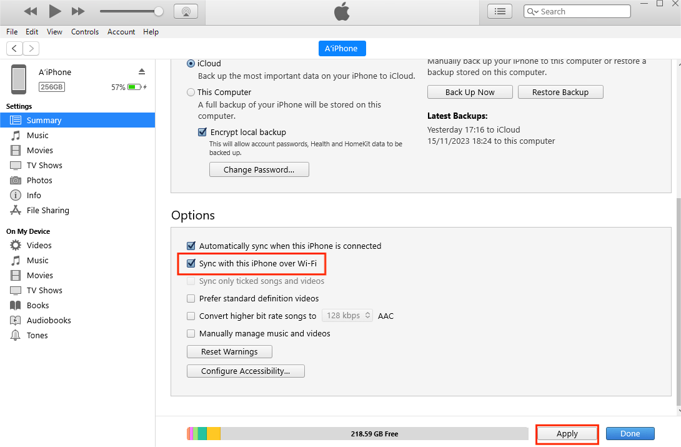This screenshot has width=681, height=447.
Task: Tick Prefer standard definition videos
Action: pos(191,298)
